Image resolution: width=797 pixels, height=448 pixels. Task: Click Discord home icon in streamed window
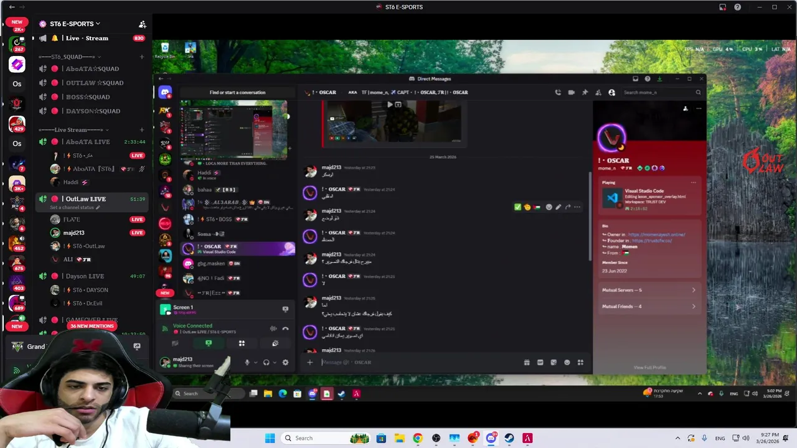point(165,92)
